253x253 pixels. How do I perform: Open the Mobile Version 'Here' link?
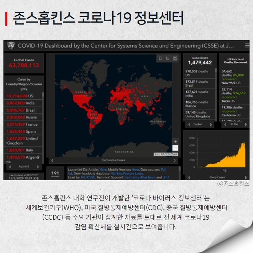[x=135, y=169]
